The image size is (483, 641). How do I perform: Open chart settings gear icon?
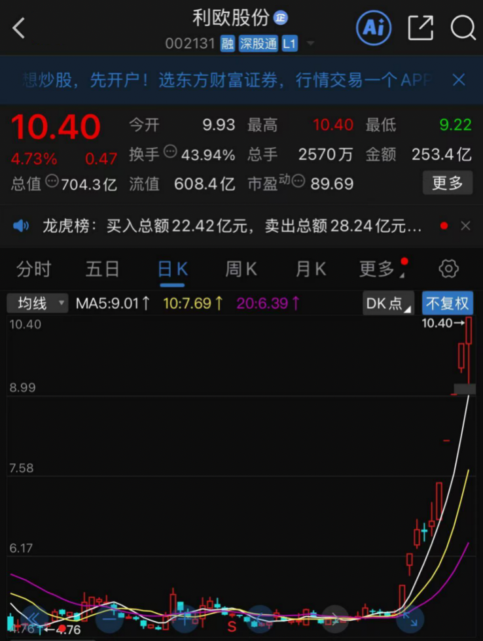(448, 269)
